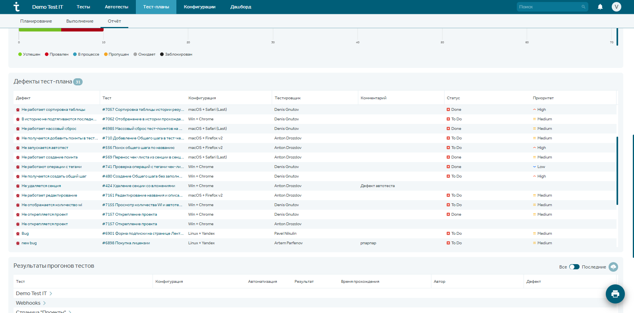This screenshot has width=634, height=313.
Task: Click red failed segment of progress bar
Action: point(82,30)
